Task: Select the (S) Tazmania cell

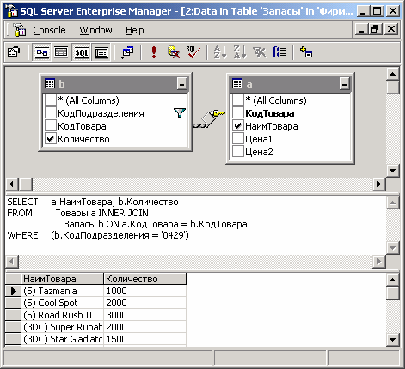Action: [x=62, y=291]
